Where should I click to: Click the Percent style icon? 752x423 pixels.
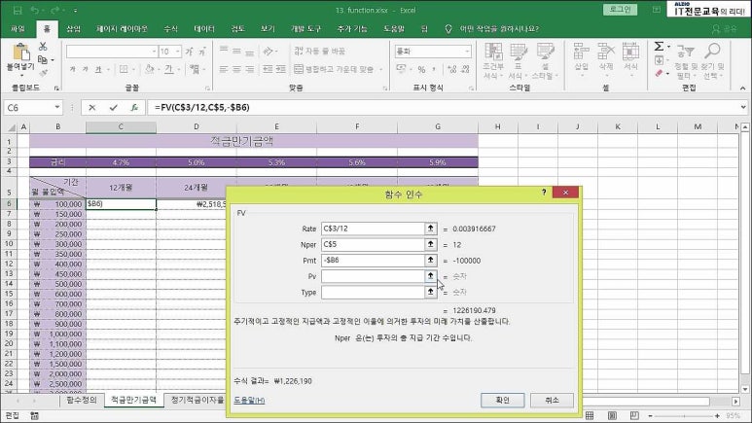pyautogui.click(x=421, y=70)
